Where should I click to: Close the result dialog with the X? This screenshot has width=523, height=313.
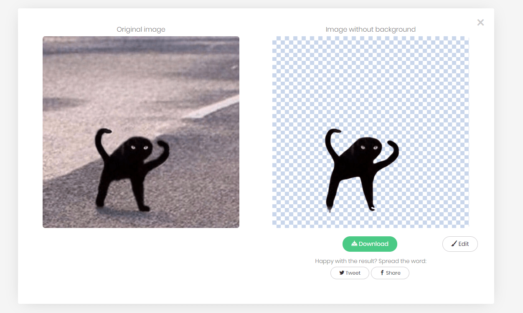(480, 23)
